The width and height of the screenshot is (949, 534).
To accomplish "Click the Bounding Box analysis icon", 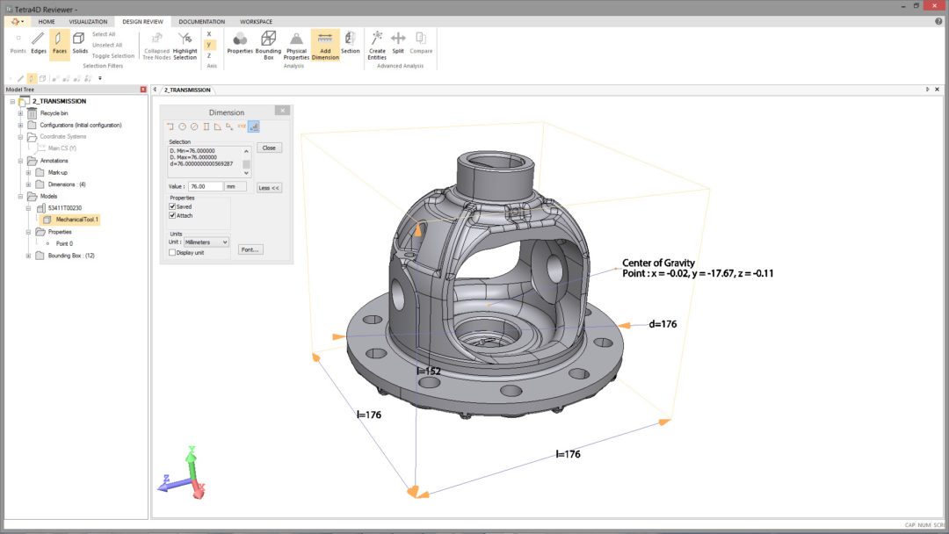I will pyautogui.click(x=268, y=42).
